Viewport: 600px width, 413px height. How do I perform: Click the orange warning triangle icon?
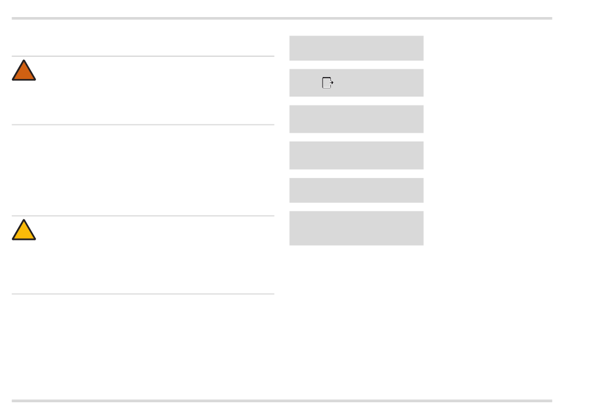pos(24,71)
